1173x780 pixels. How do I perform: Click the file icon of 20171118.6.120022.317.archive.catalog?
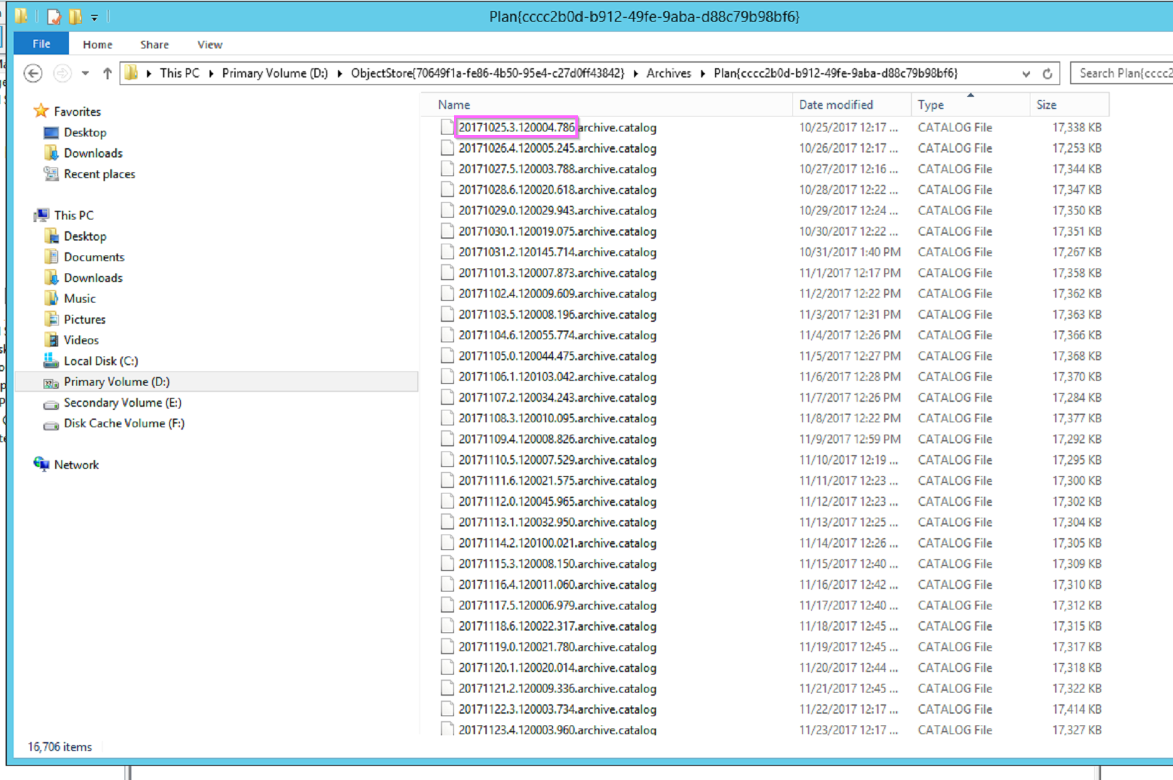coord(447,626)
